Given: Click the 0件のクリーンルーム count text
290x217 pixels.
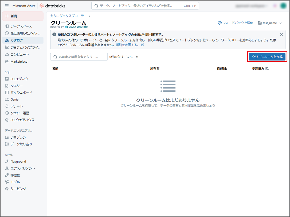Looking at the screenshot, I should [x=124, y=57].
